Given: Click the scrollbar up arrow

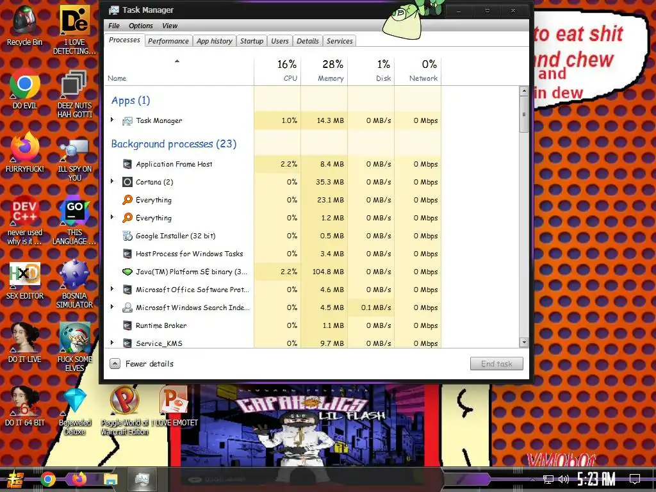Looking at the screenshot, I should point(524,91).
